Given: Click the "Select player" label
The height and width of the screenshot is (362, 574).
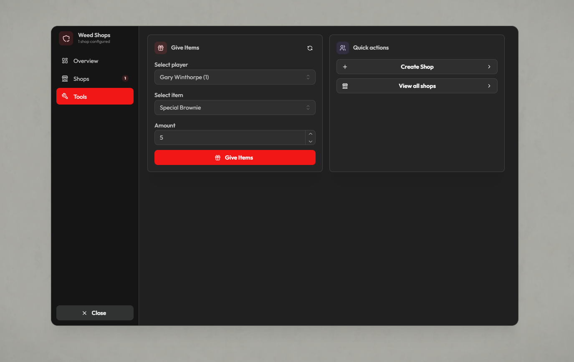Looking at the screenshot, I should (171, 65).
